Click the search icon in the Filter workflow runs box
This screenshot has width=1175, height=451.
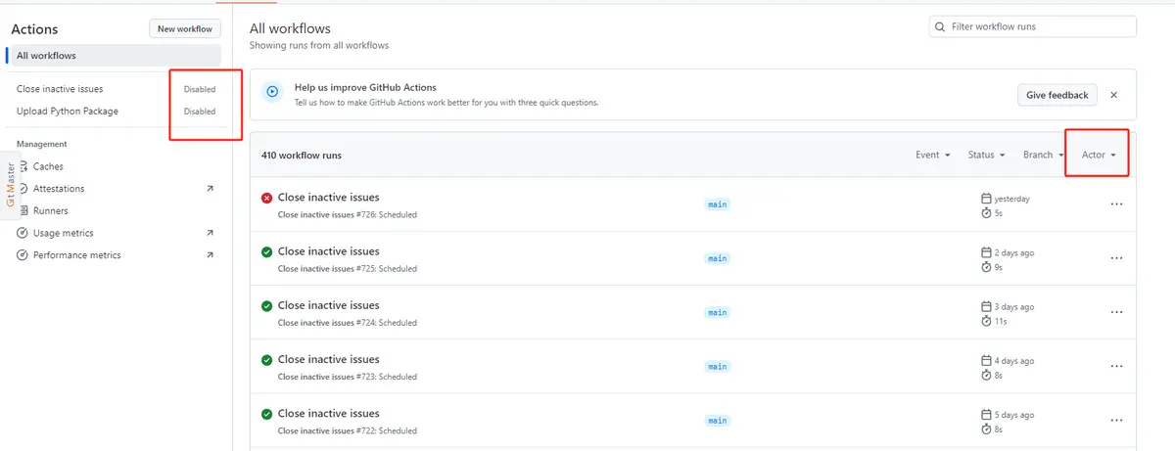point(941,26)
